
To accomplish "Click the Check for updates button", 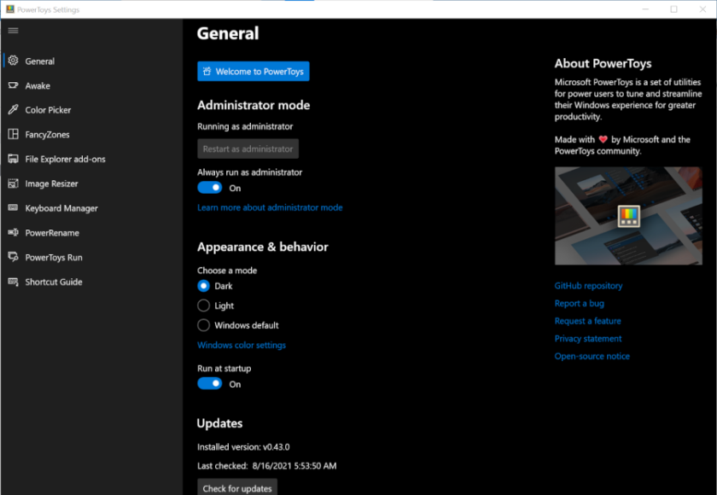I will coord(237,487).
